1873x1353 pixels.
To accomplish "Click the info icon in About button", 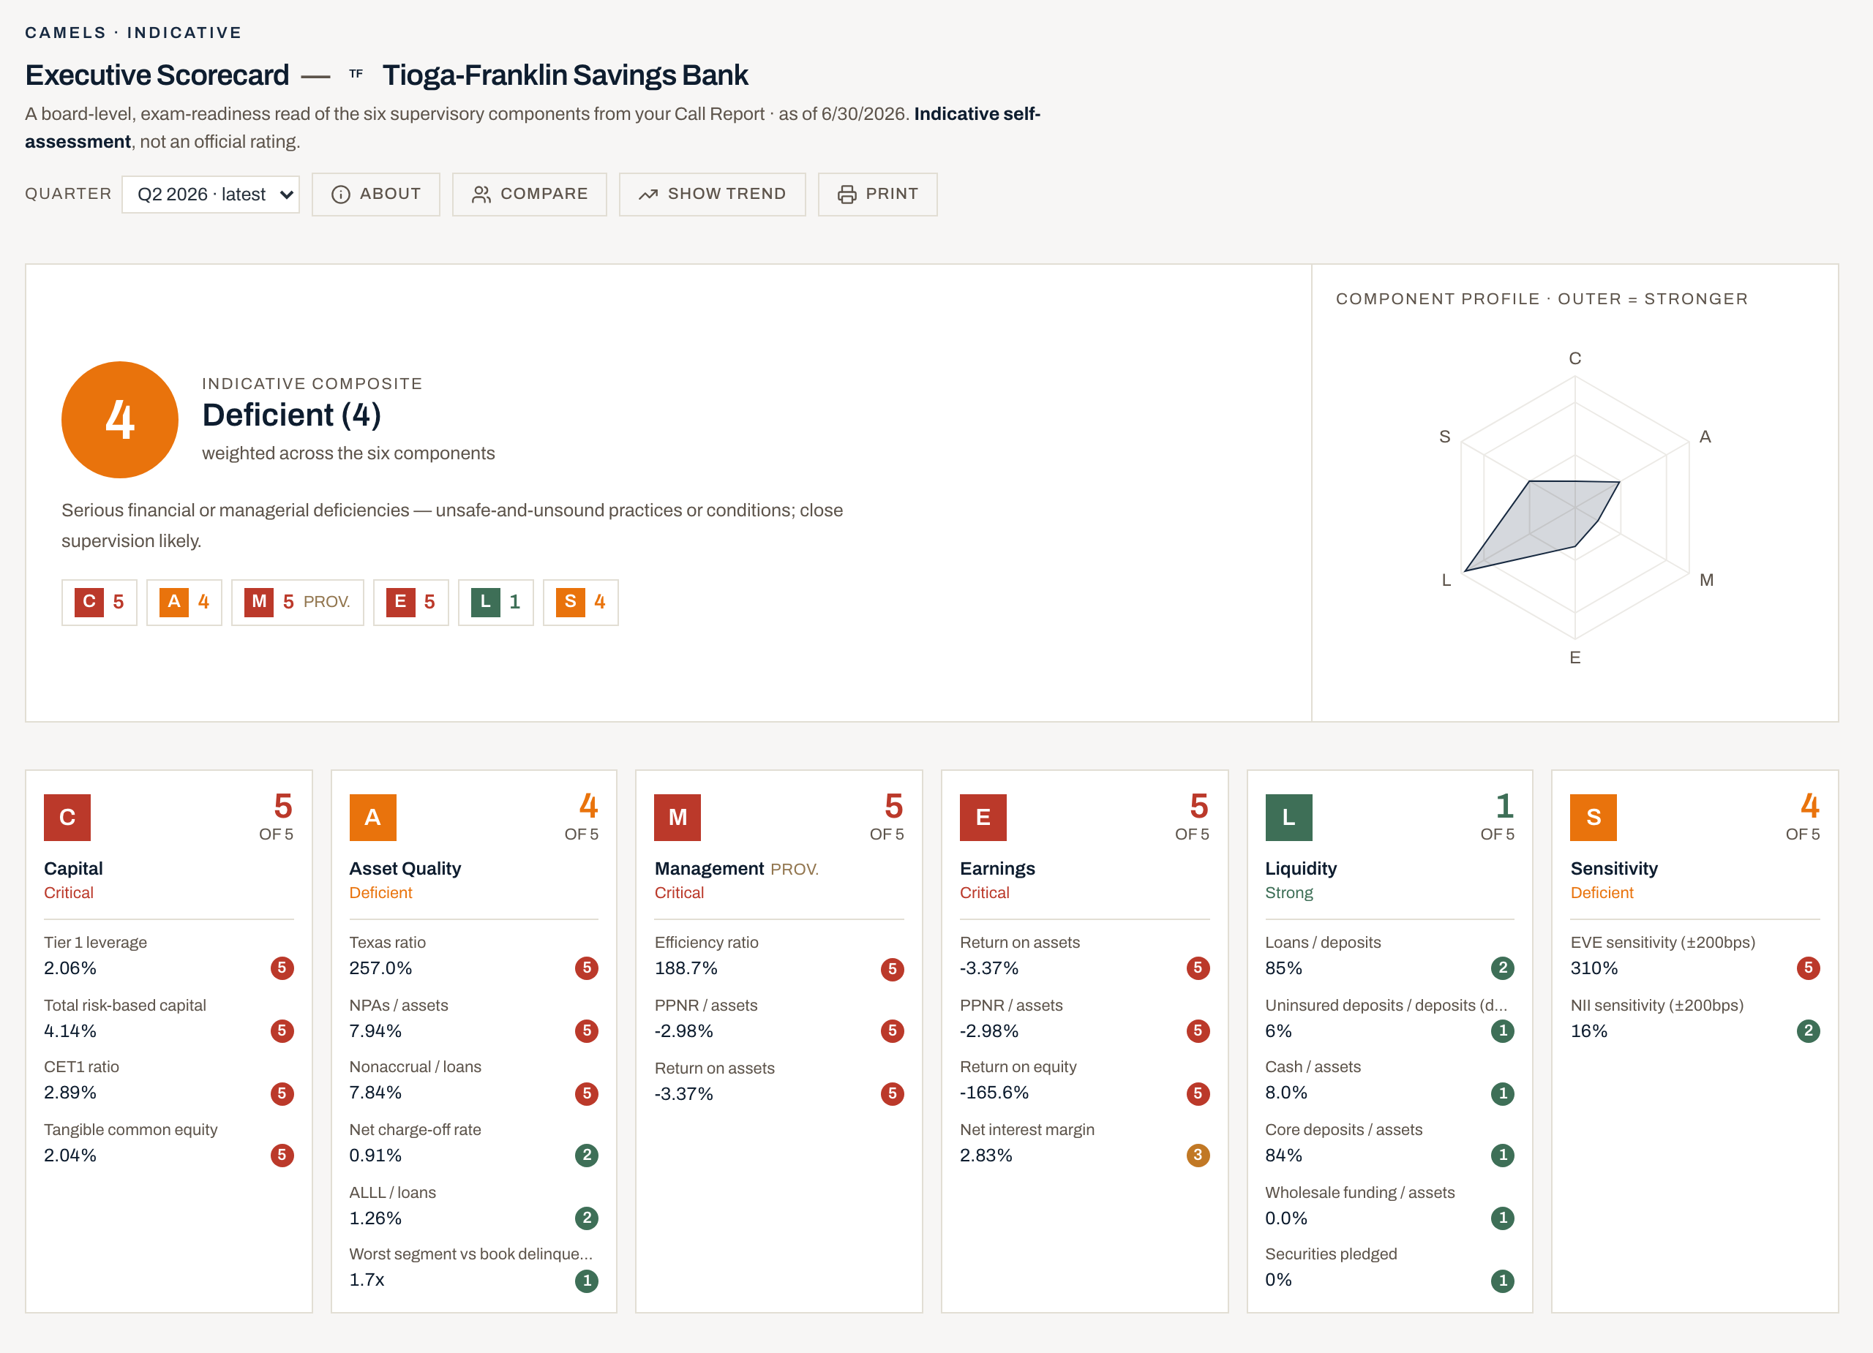I will coord(340,194).
